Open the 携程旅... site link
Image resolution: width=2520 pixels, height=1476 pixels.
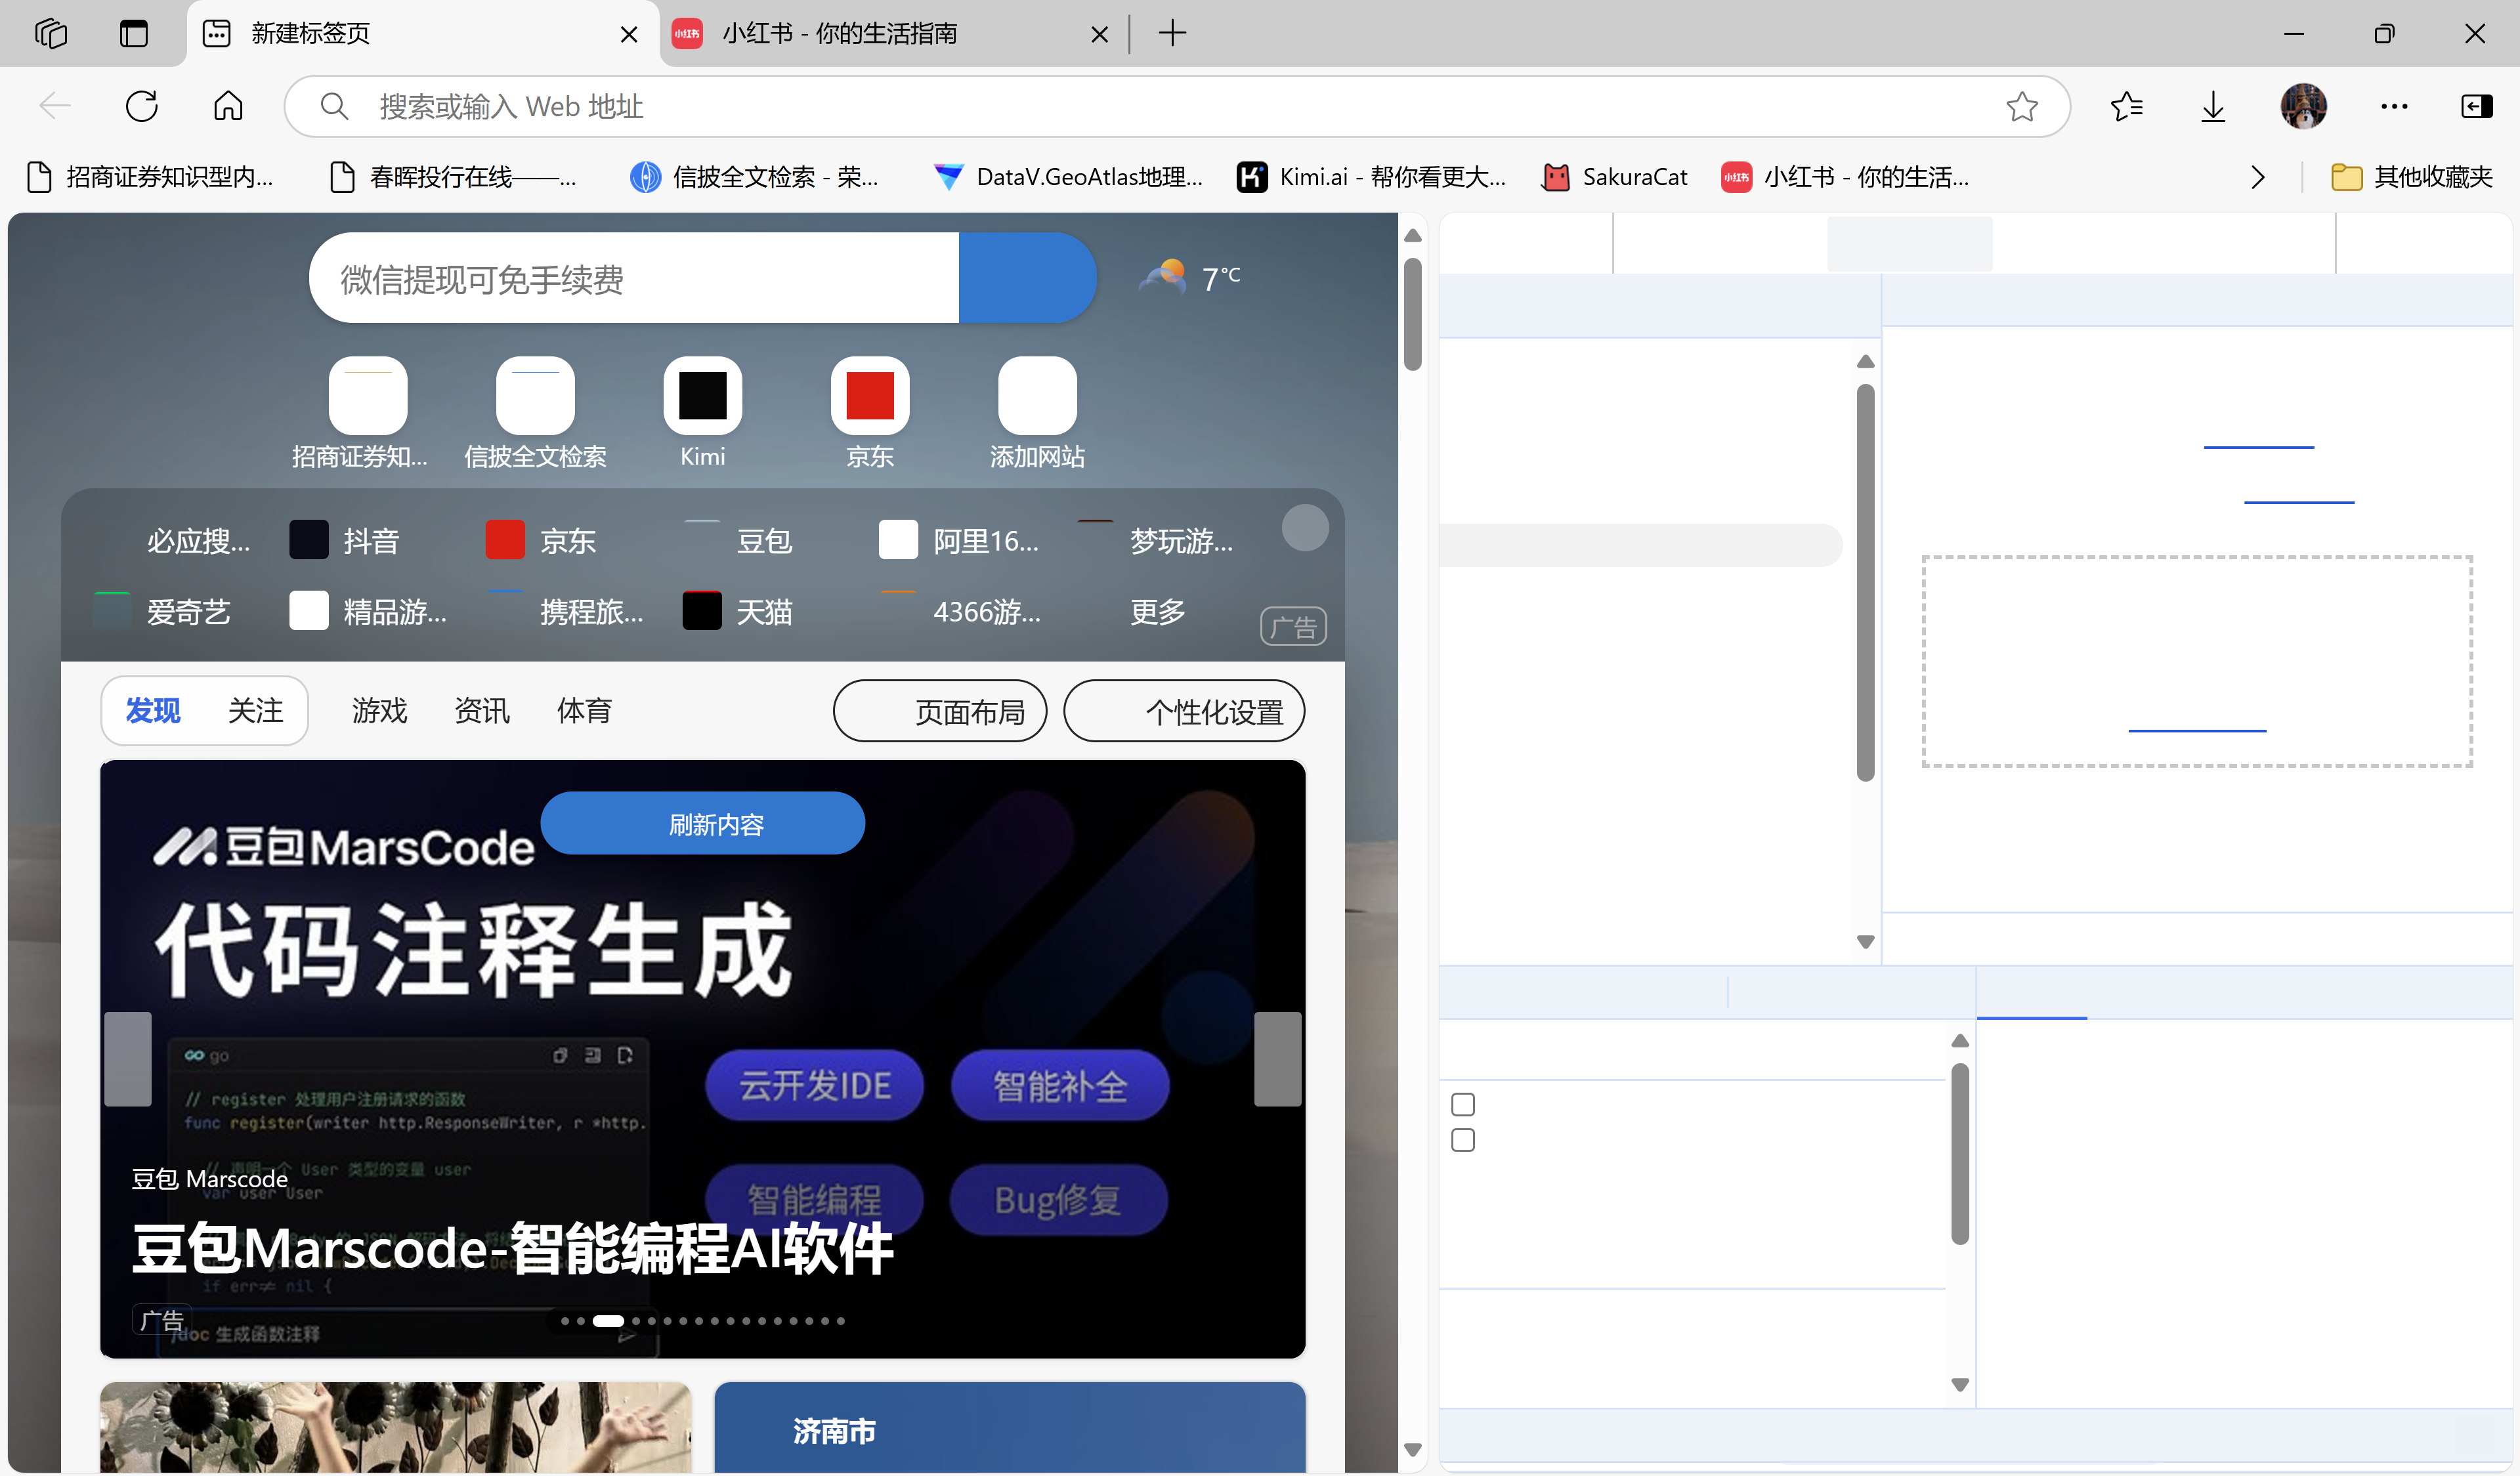[565, 611]
